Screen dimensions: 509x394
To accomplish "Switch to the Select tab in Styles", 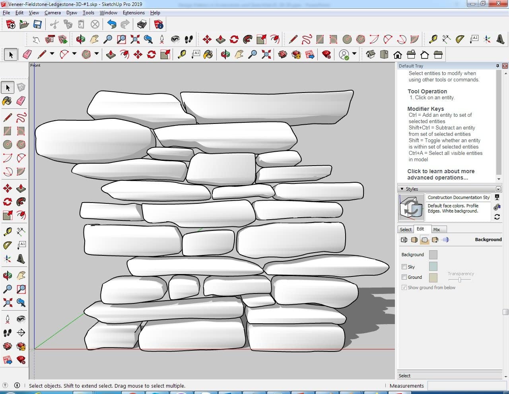I will point(406,230).
